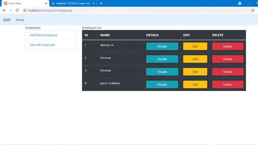The height and width of the screenshot is (145, 258).
Task: Click the EMS brand link
Action: coord(7,20)
